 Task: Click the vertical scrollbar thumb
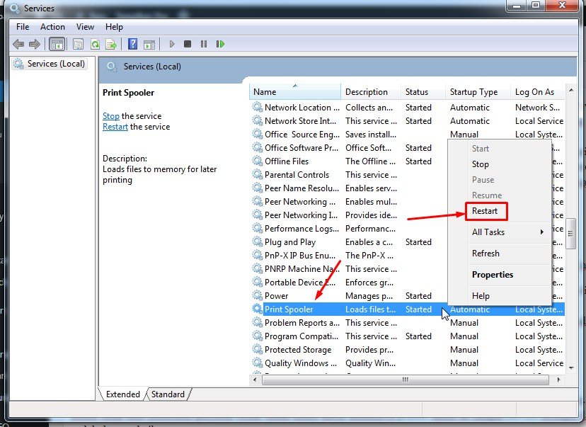click(x=570, y=234)
